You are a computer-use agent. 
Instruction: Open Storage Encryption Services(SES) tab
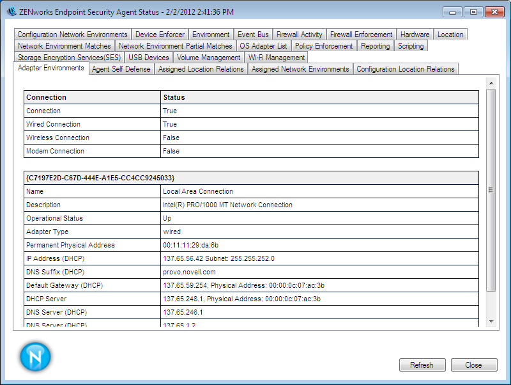tap(69, 58)
